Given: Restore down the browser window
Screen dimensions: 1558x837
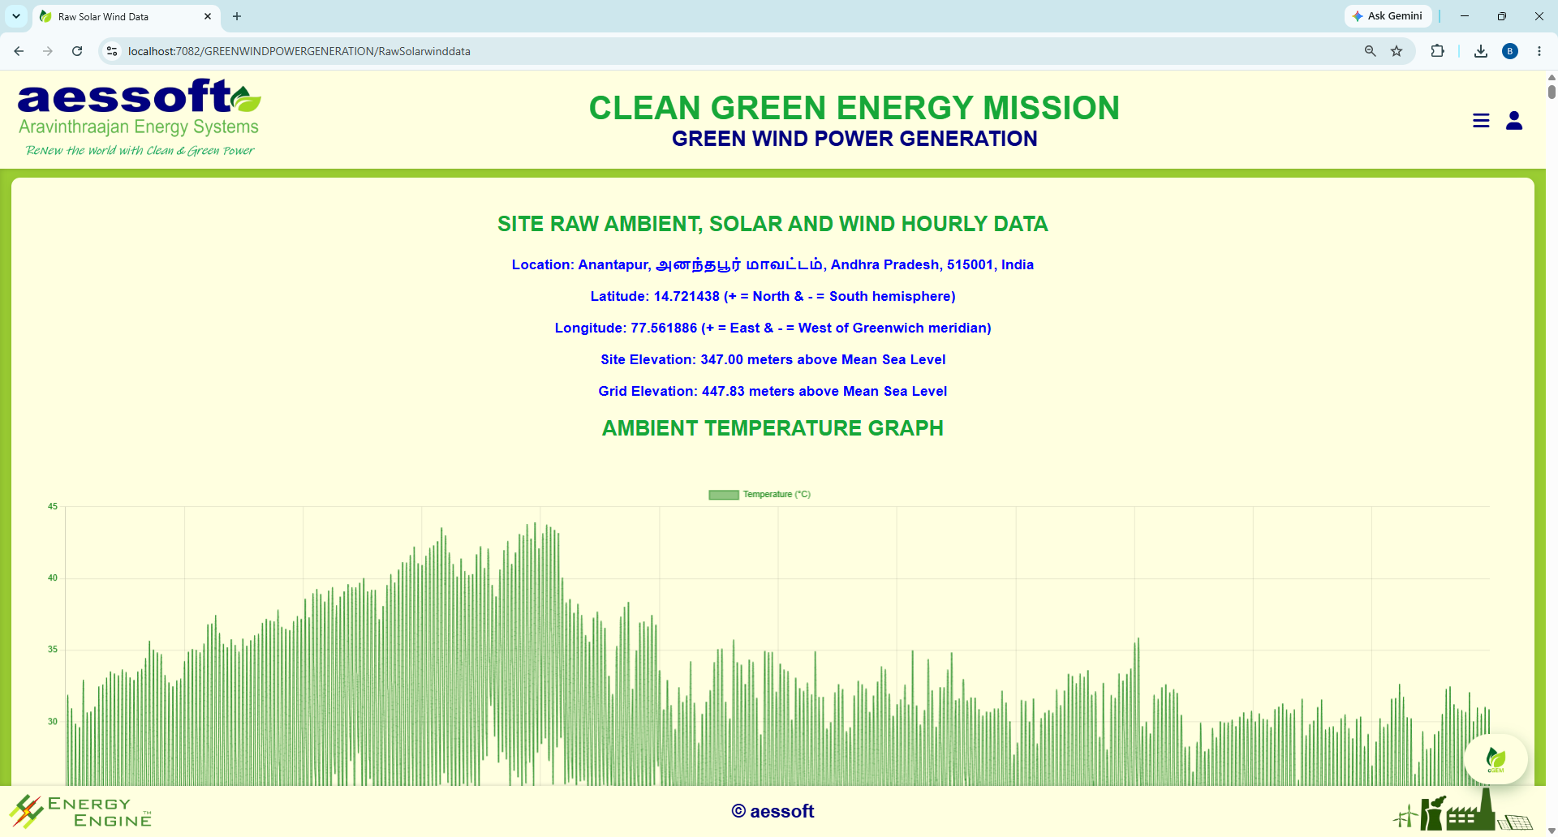Looking at the screenshot, I should pos(1502,16).
